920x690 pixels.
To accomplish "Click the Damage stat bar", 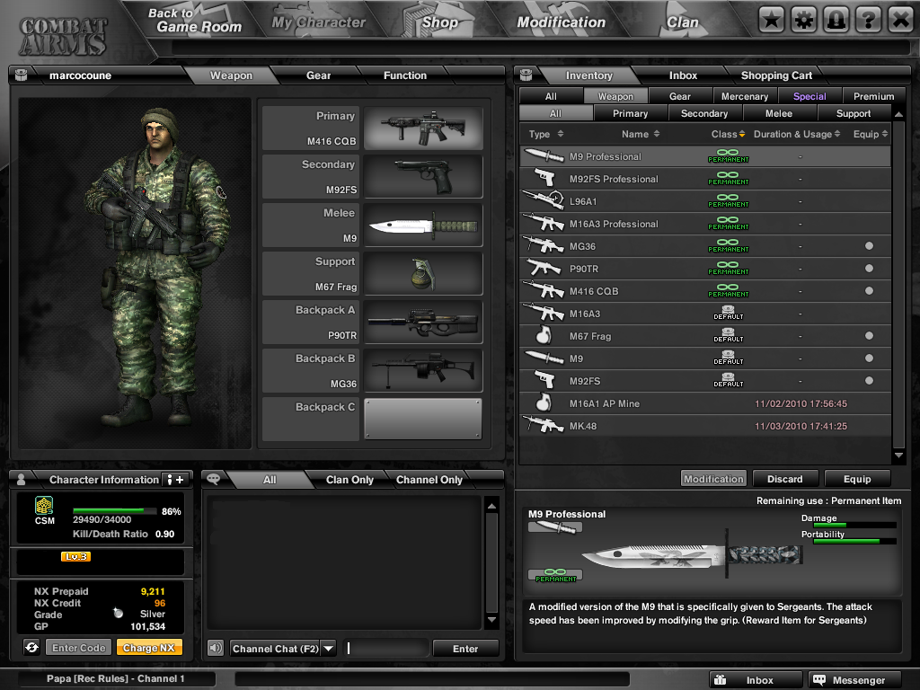I will coord(855,525).
